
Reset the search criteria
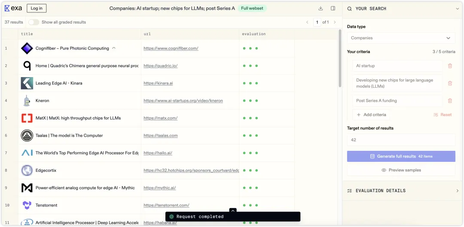[x=443, y=115]
